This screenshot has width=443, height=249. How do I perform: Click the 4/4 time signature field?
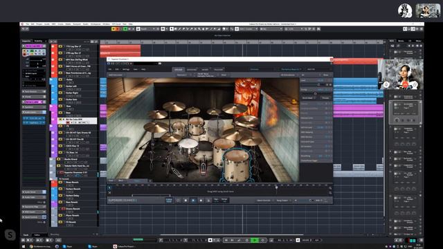click(317, 240)
